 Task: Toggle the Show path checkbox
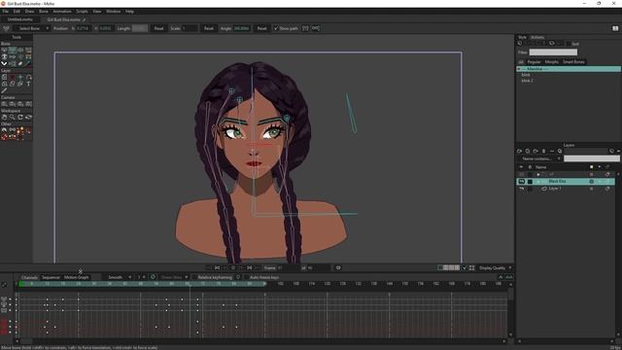tap(276, 28)
